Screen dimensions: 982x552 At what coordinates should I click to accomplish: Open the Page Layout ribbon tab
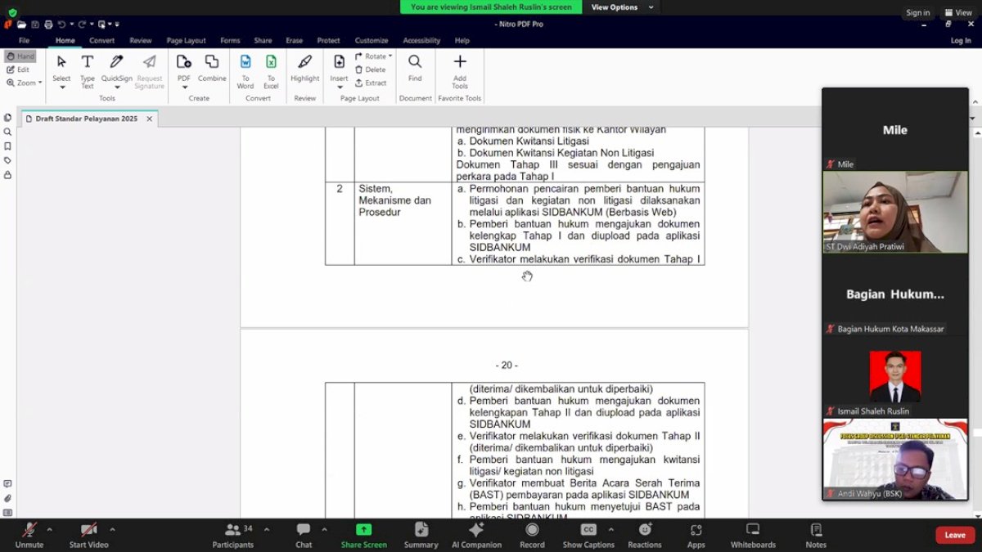[x=187, y=40]
